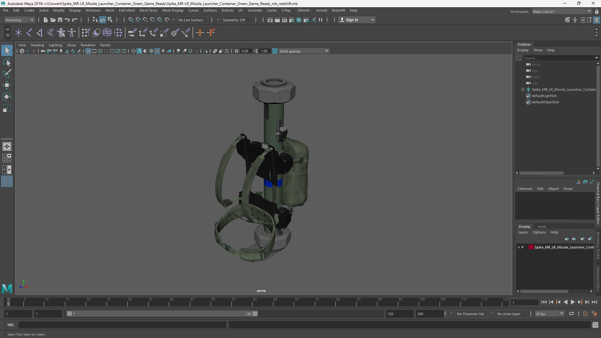Switch to single pane layout icon
Viewport: 601px width, 338px height.
point(7,146)
